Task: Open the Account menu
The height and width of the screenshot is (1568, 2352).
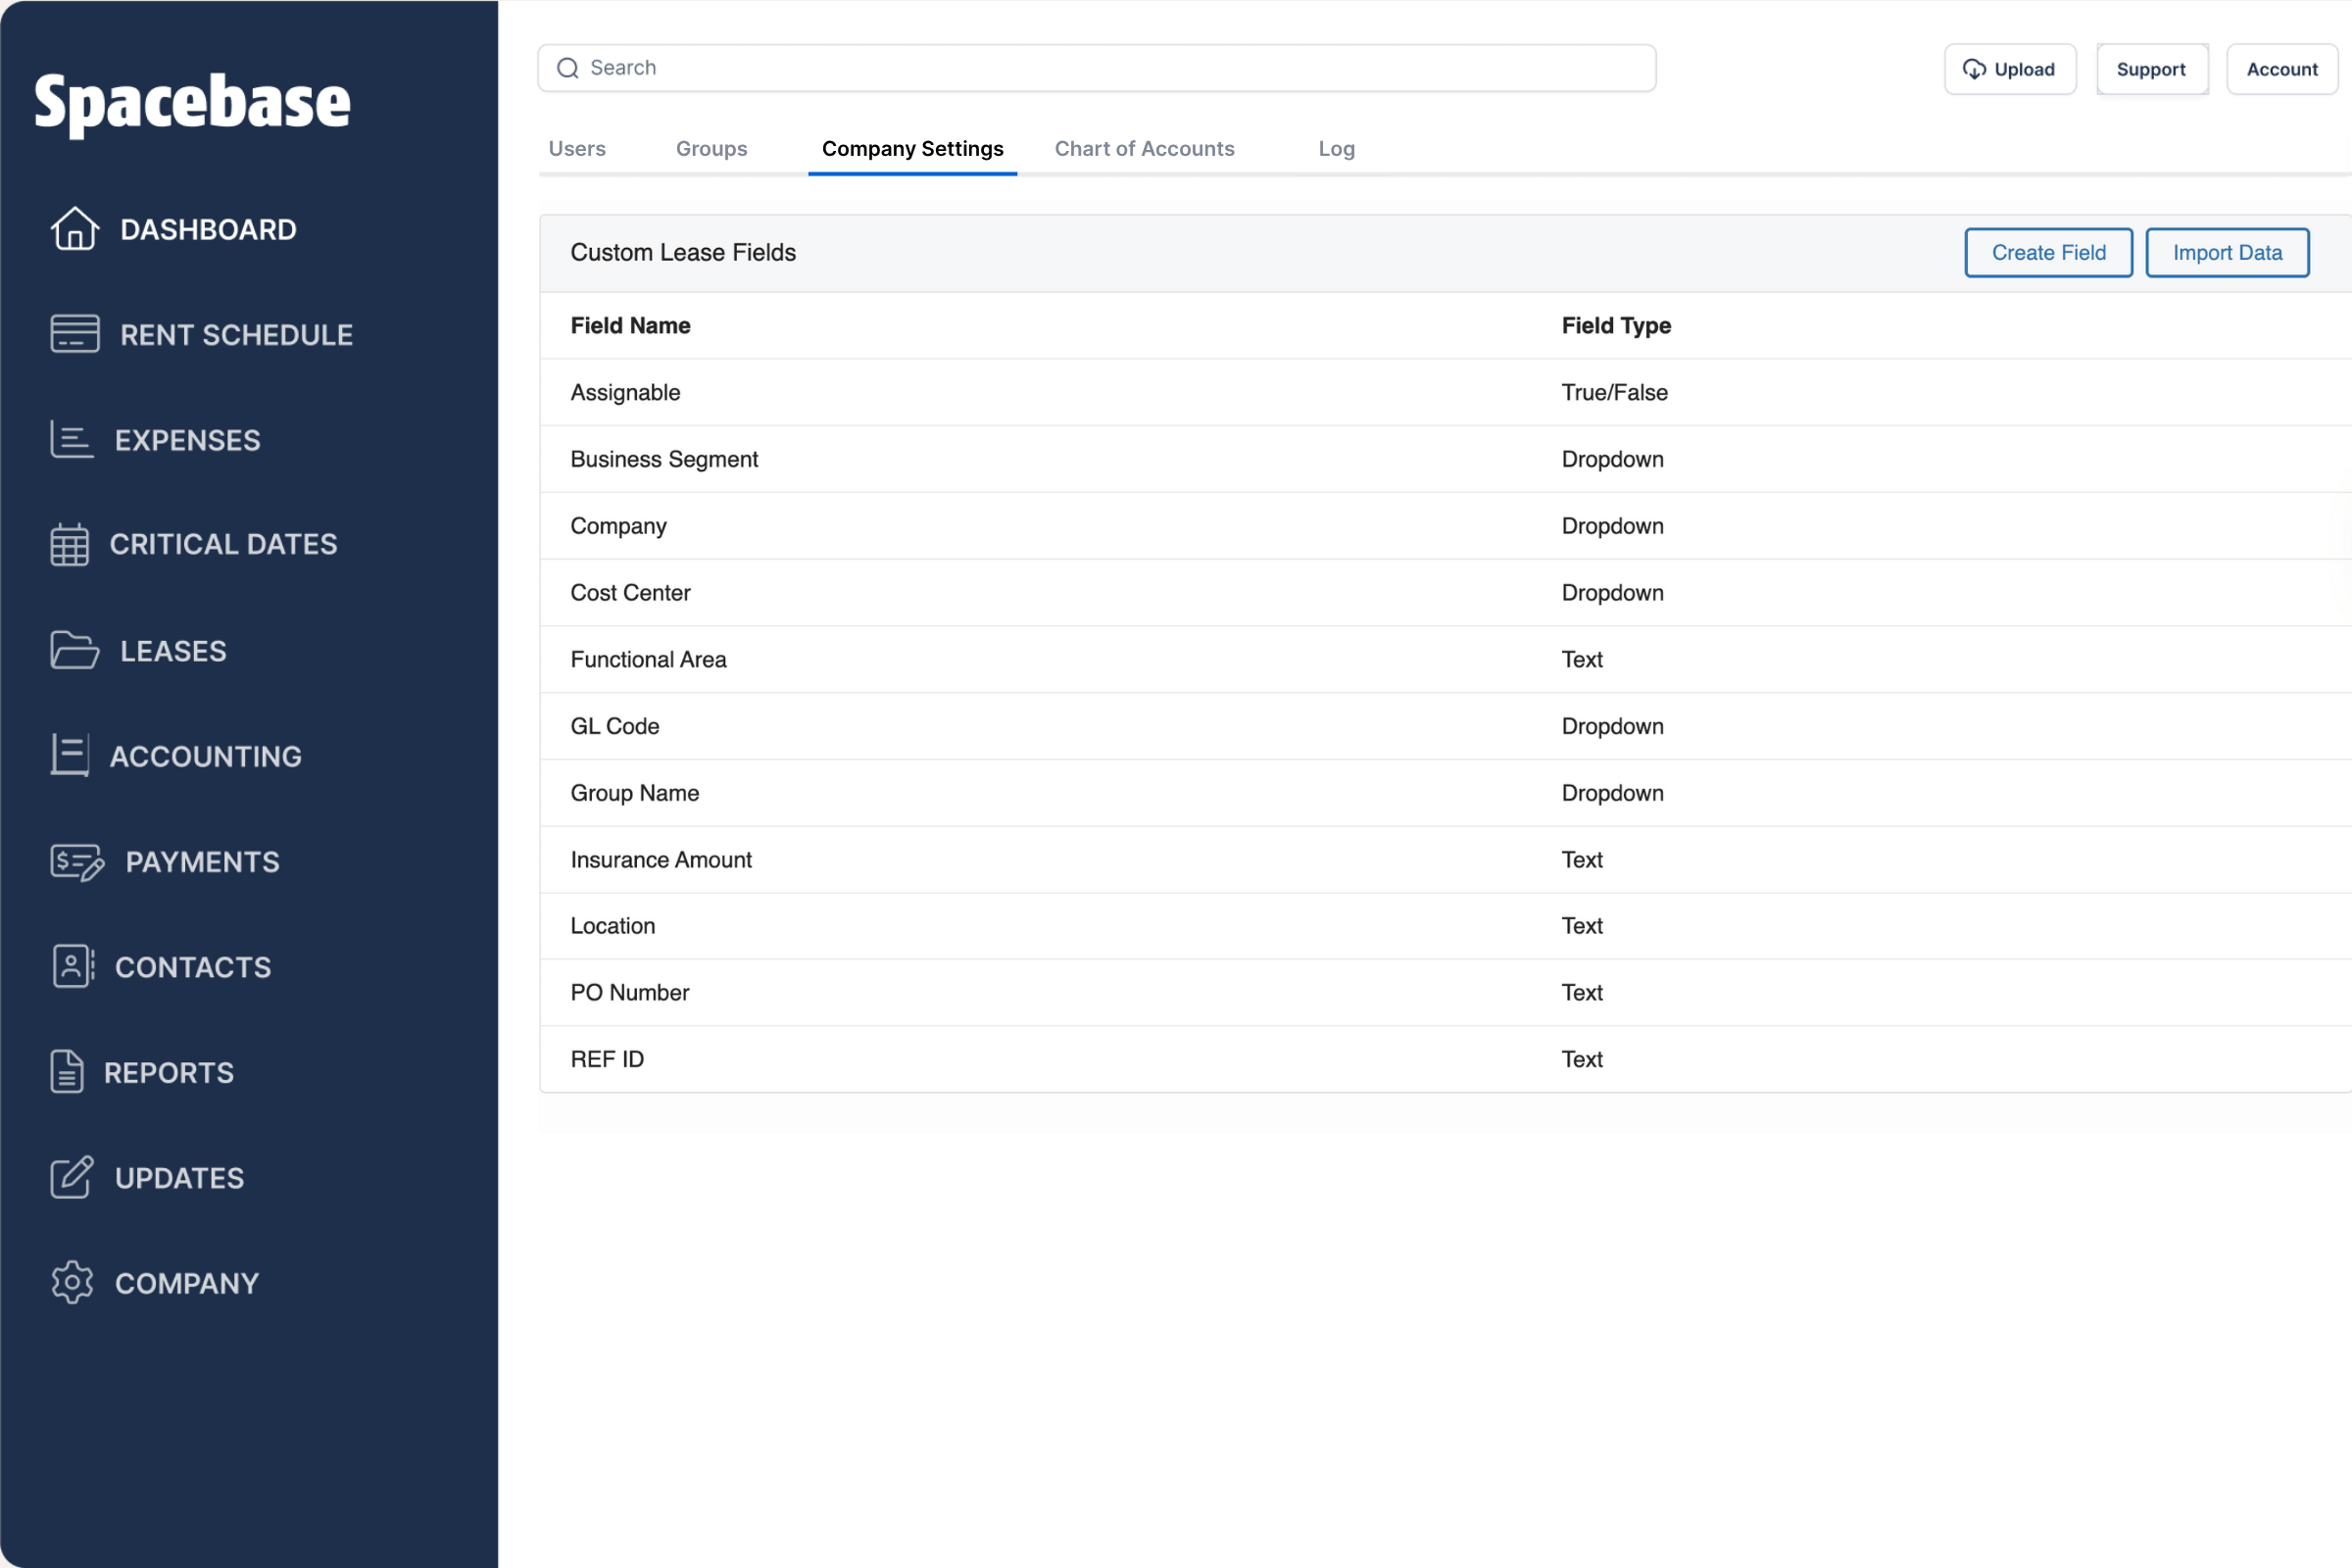Action: (2282, 68)
